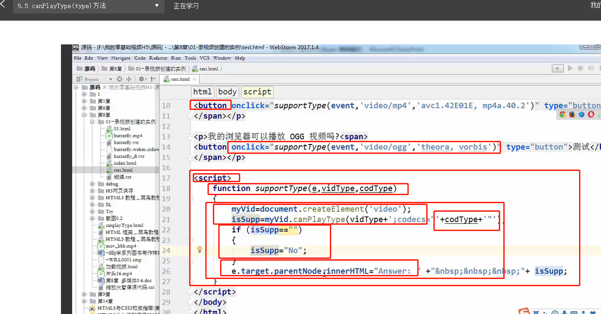Open Project panel settings gear icon
Viewport: 601px width, 314px height.
click(142, 79)
